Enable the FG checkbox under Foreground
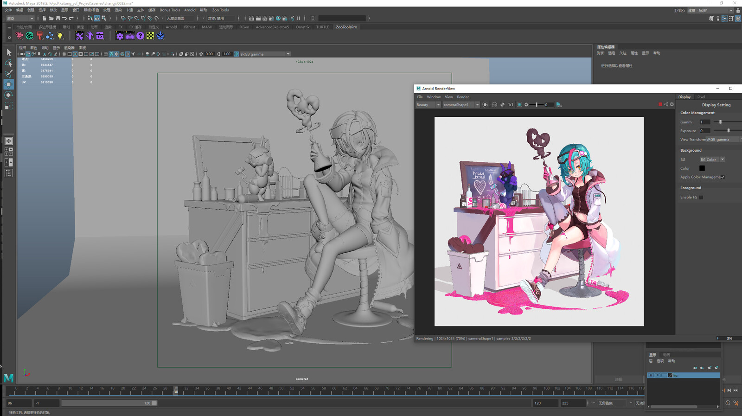This screenshot has width=742, height=416. coord(701,197)
